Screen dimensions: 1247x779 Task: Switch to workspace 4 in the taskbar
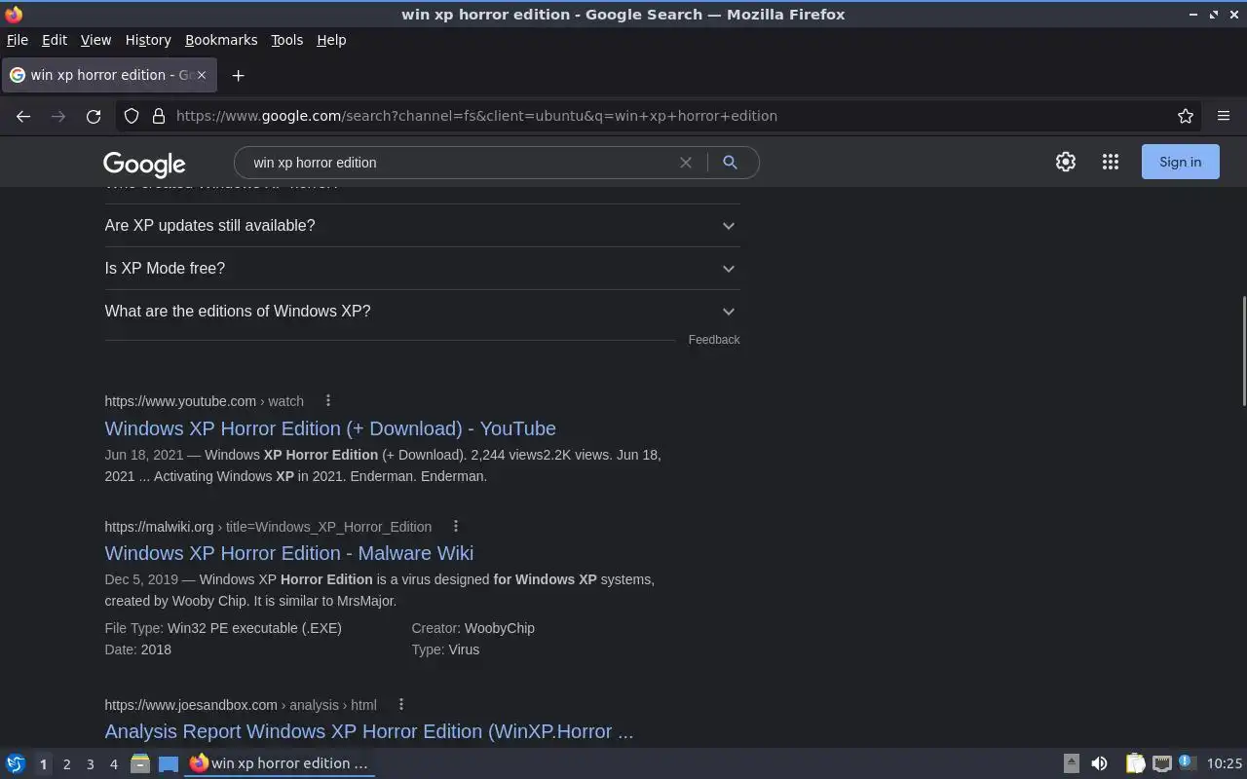pos(114,764)
